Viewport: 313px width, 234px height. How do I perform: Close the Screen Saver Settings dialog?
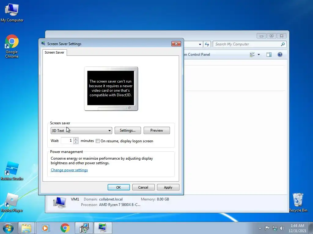coord(176,44)
